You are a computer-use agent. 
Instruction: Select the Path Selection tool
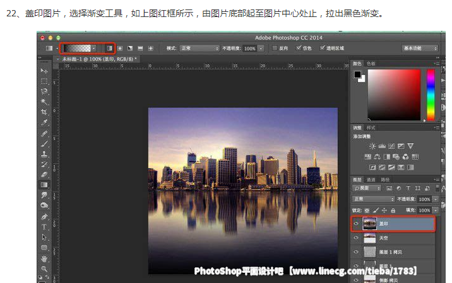pyautogui.click(x=44, y=237)
